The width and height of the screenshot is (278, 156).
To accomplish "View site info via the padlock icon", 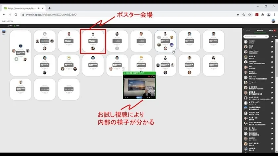I will [x=23, y=15].
